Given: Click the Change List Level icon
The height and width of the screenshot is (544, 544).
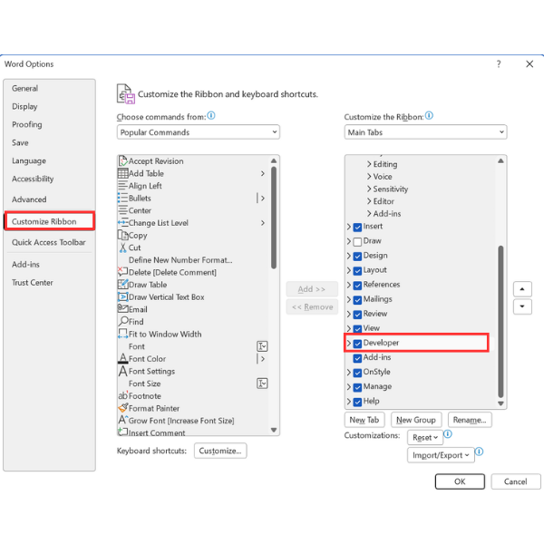Looking at the screenshot, I should click(122, 223).
